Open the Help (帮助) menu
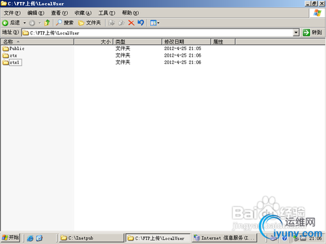Screen dimensions: 326x244 130,13
